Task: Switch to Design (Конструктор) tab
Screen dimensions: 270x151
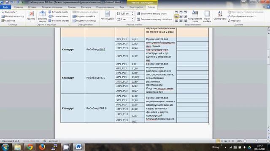Action: (136, 7)
